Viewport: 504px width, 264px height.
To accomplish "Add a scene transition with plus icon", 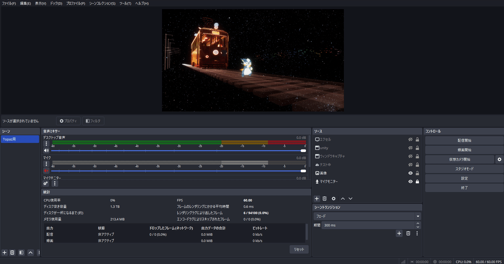I will tap(399, 233).
